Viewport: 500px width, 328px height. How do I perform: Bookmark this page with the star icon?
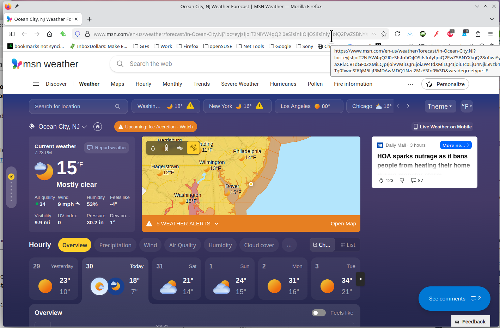coord(384,34)
